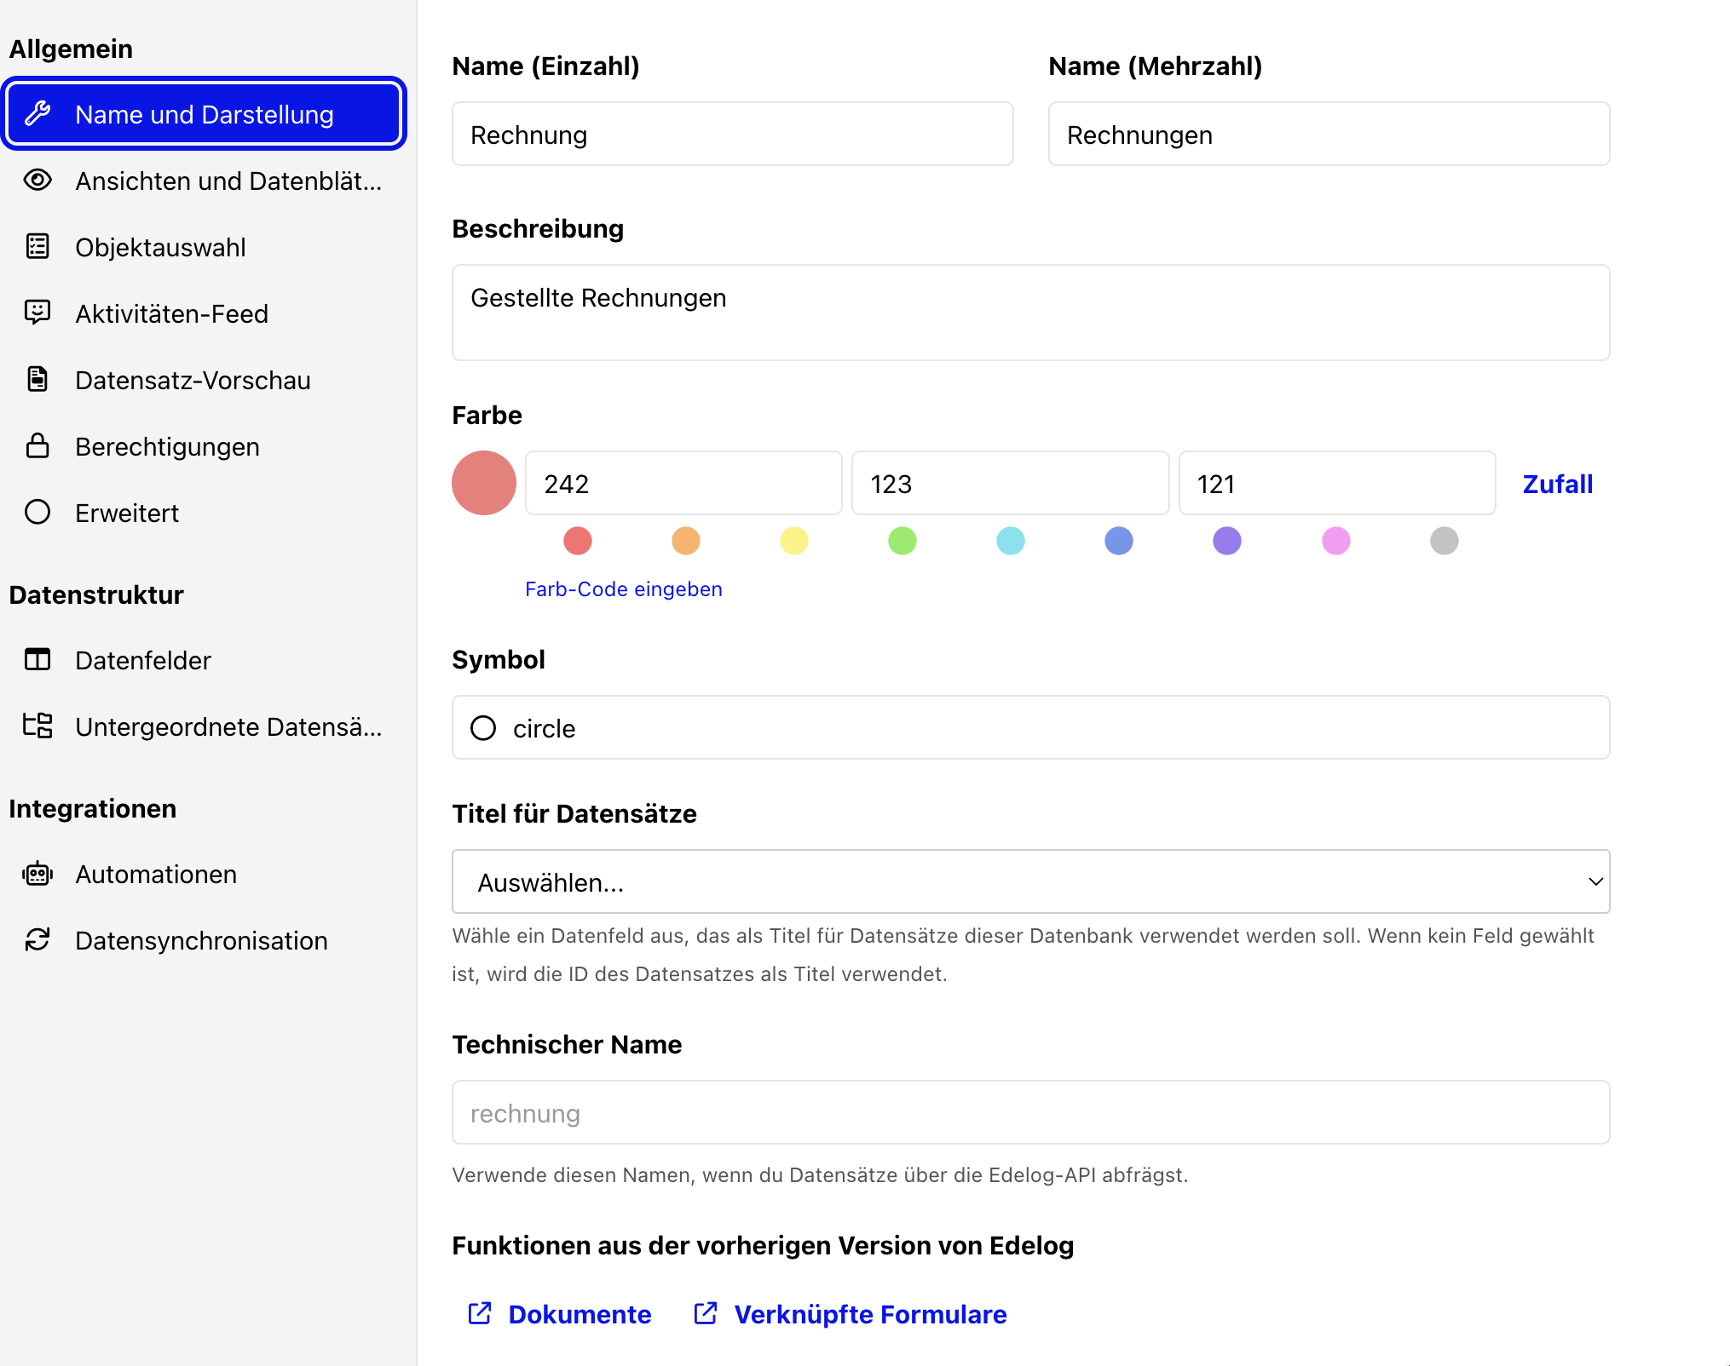Go to the Aktivitäten-Feed section
Viewport: 1730px width, 1366px height.
pos(205,313)
